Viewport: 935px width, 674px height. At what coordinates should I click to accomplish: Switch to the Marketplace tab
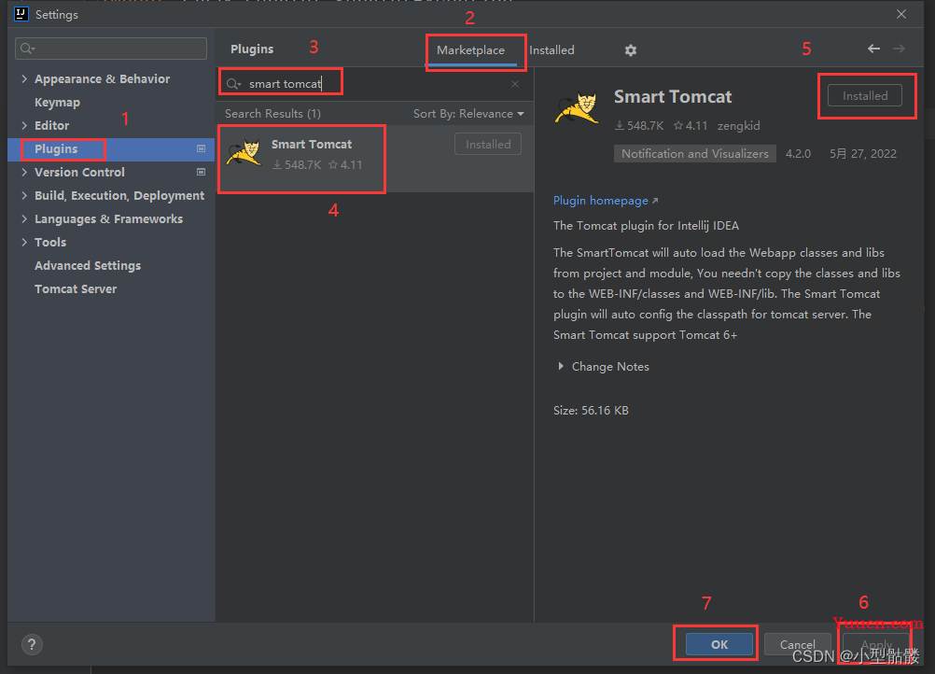[x=470, y=50]
